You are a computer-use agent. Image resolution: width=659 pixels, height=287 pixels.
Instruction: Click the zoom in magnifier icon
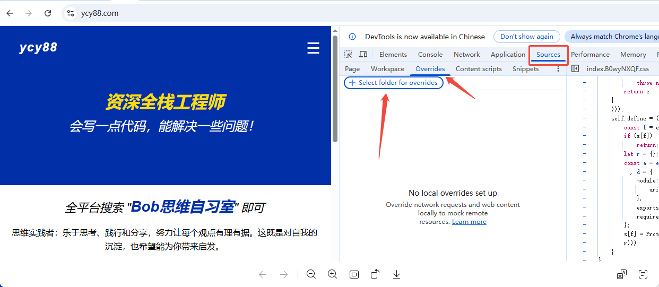point(333,274)
